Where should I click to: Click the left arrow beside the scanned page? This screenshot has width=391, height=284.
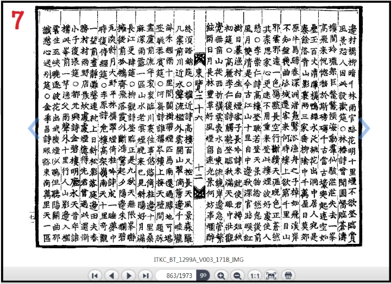point(34,128)
